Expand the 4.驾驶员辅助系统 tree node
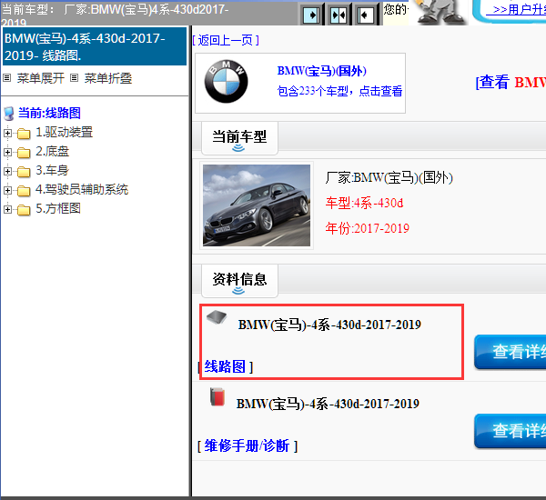Image resolution: width=546 pixels, height=500 pixels. (x=7, y=190)
